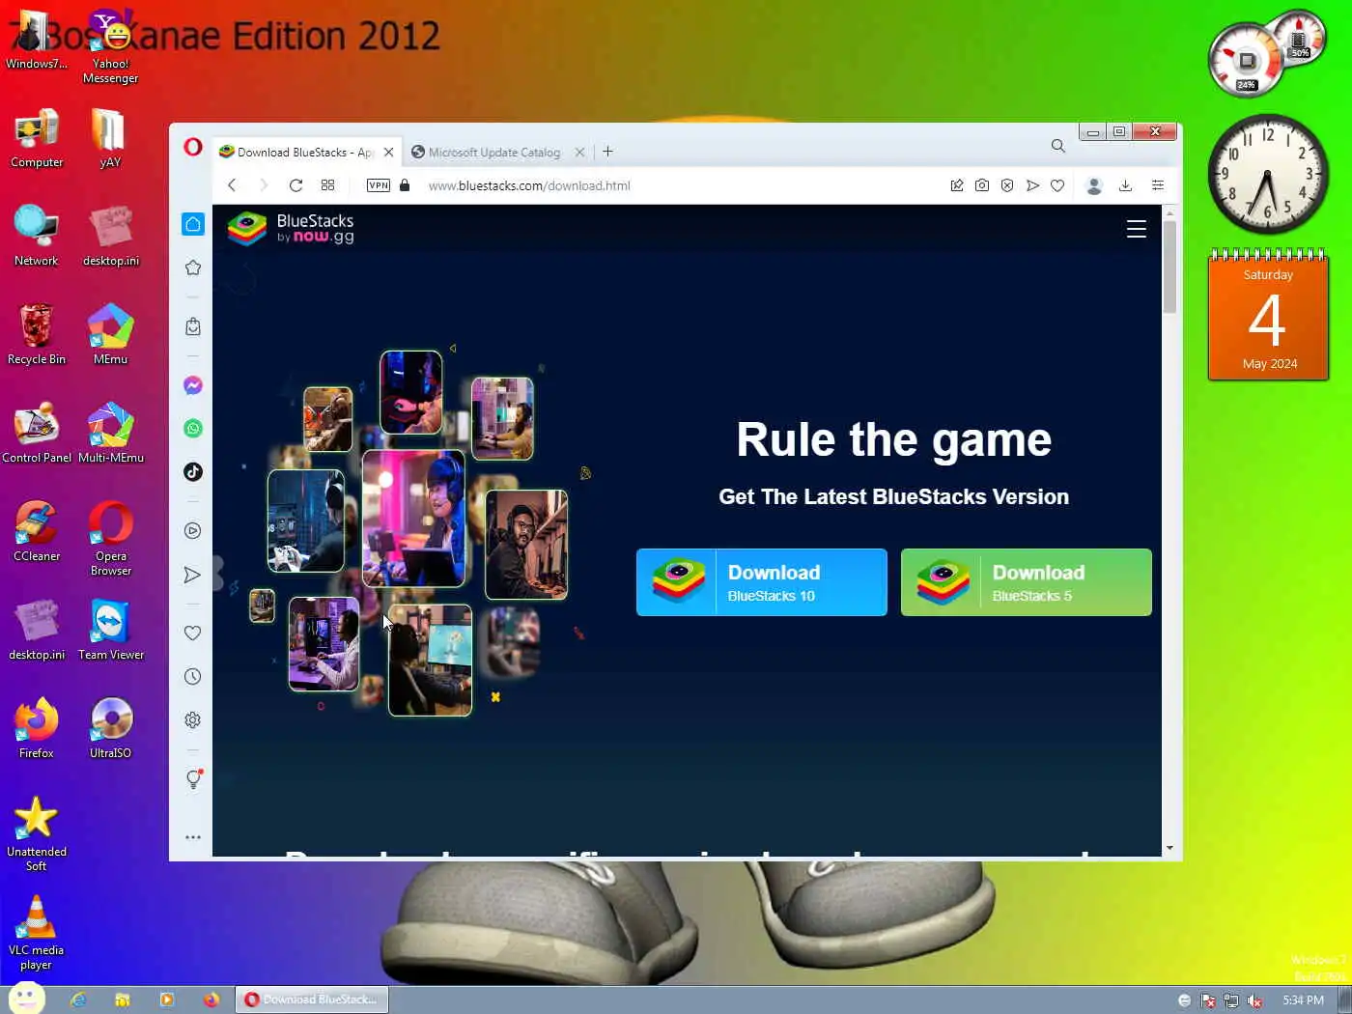The height and width of the screenshot is (1014, 1352).
Task: Open the BlueStacks hamburger menu
Action: click(x=1137, y=229)
